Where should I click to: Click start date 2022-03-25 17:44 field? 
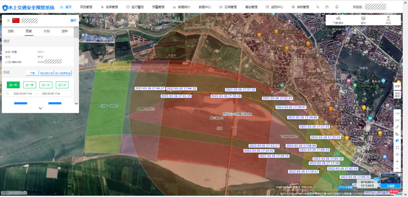[x=23, y=94]
